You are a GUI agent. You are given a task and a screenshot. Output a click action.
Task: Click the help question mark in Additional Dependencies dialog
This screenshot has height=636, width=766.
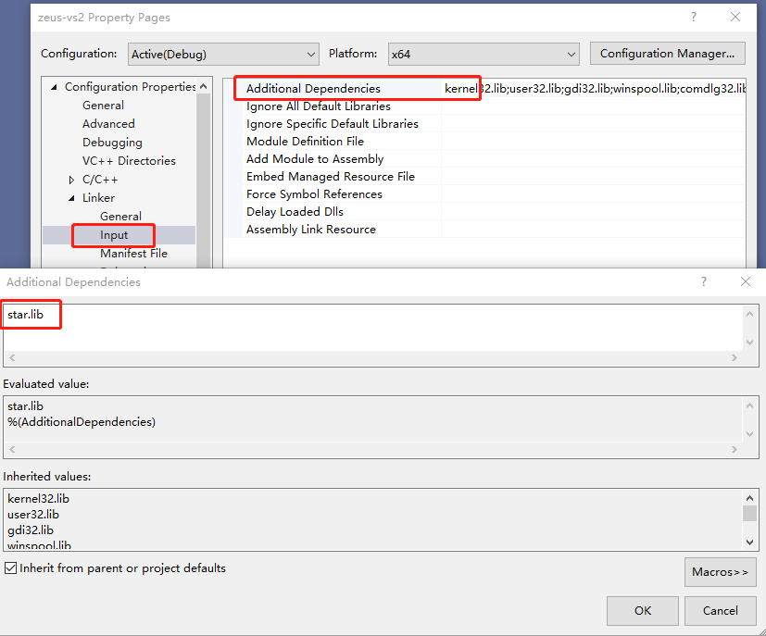704,281
